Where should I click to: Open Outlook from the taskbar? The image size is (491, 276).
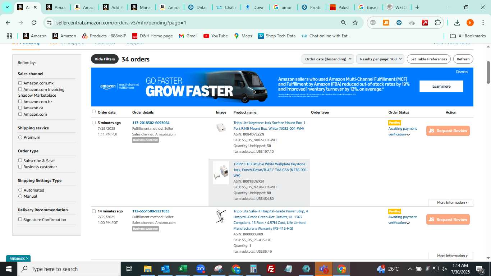click(165, 269)
